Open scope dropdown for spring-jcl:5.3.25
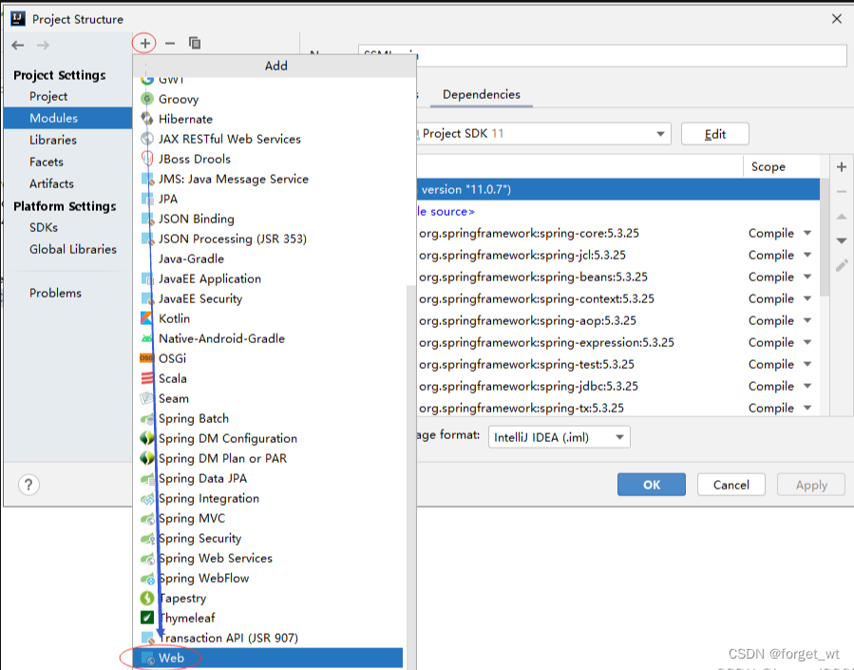Viewport: 854px width, 670px height. tap(807, 255)
